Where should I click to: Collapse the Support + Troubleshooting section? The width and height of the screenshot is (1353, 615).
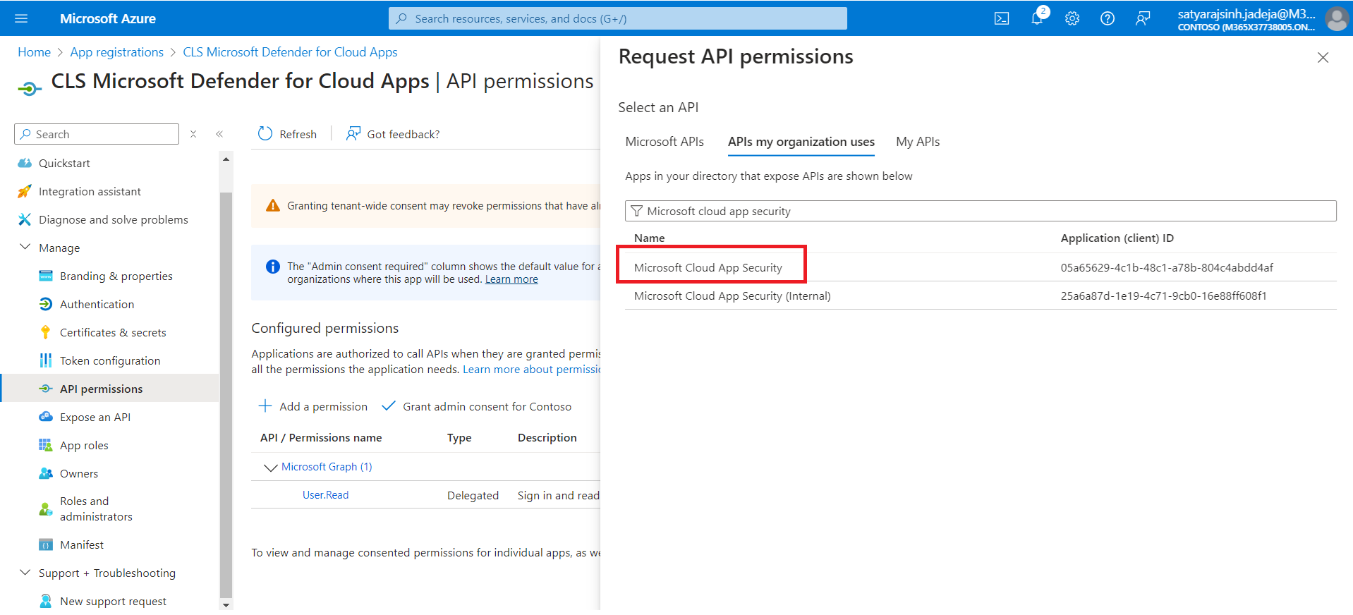tap(25, 572)
